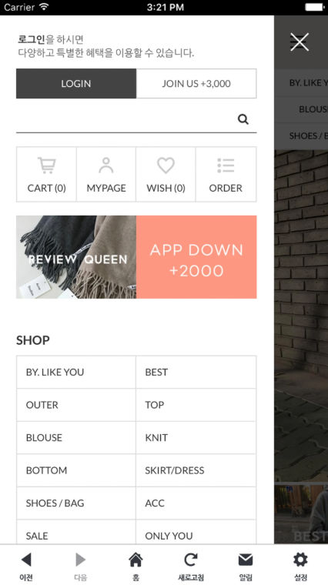Open the CART (0) shortcut
328x585 pixels.
[46, 174]
